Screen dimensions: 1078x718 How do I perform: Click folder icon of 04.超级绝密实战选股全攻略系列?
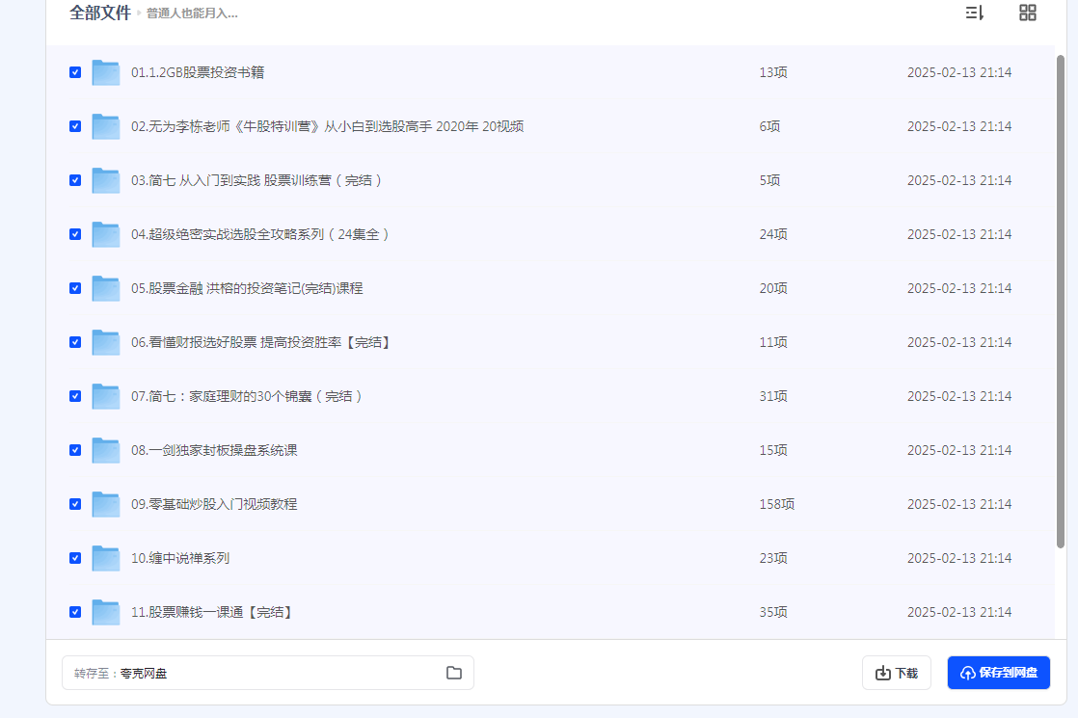click(105, 234)
